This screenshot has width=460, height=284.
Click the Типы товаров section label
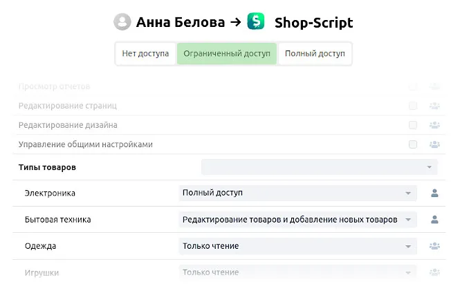pos(47,167)
